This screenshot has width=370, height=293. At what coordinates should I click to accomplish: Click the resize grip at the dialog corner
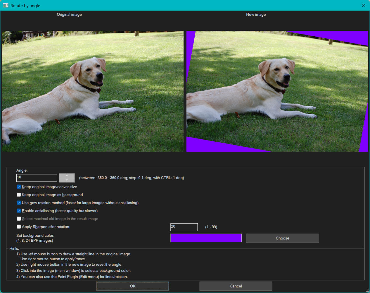coord(367,290)
